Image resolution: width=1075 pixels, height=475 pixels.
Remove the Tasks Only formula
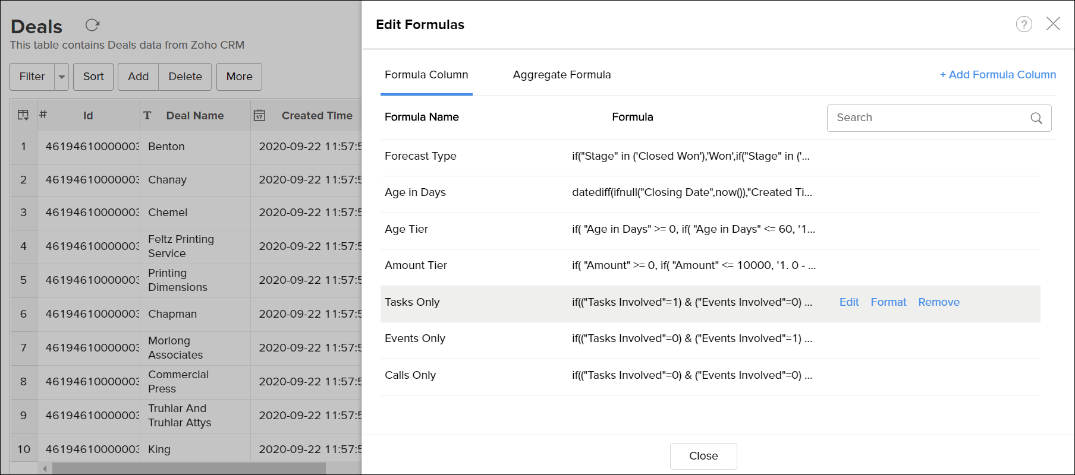(x=938, y=302)
